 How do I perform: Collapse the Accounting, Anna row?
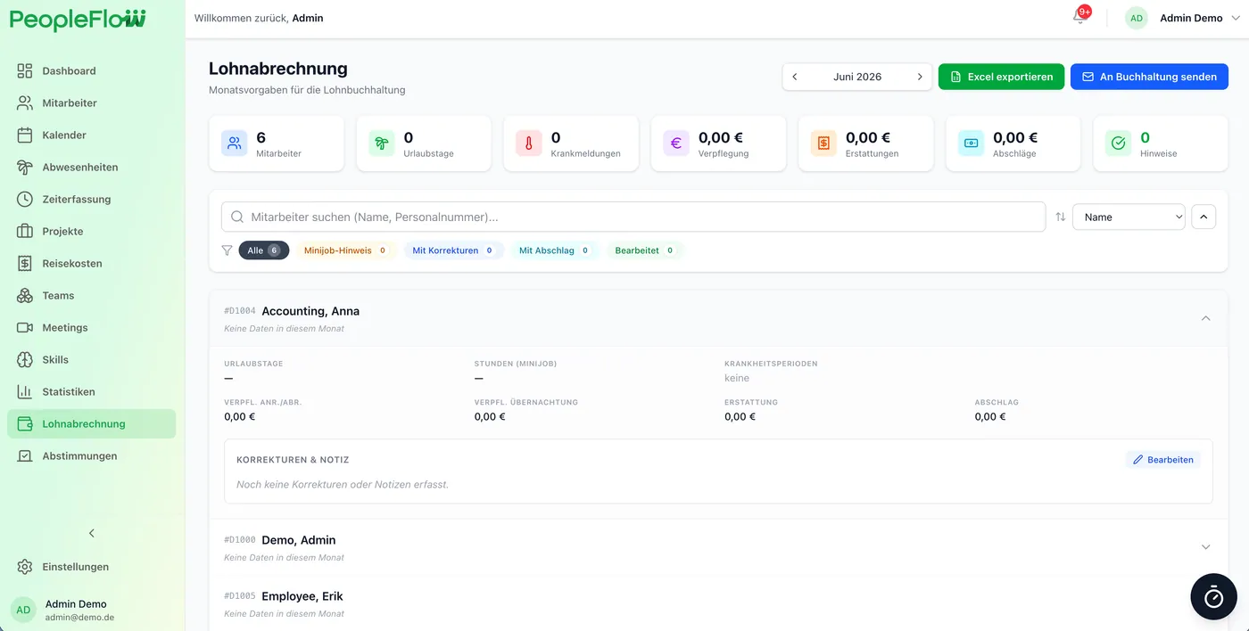pos(1205,318)
